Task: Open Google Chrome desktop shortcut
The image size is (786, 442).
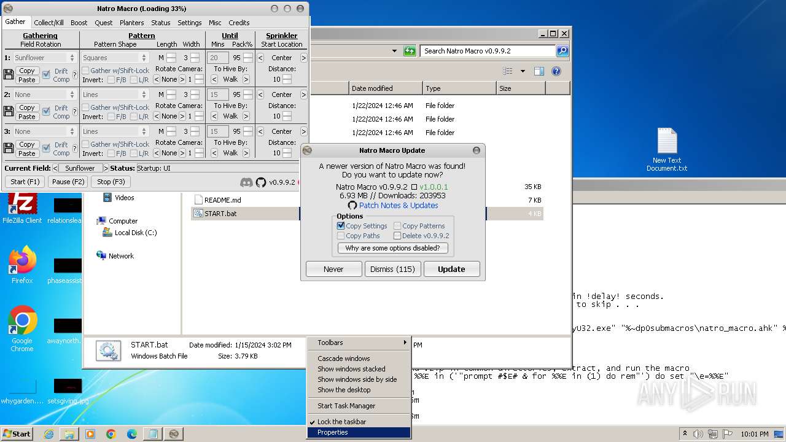Action: click(22, 328)
